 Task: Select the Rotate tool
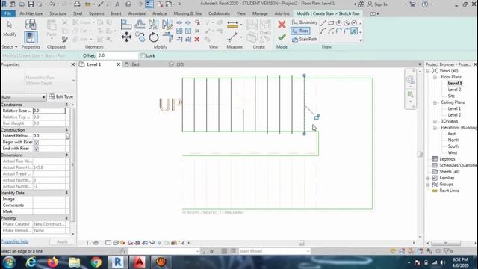coord(154,37)
